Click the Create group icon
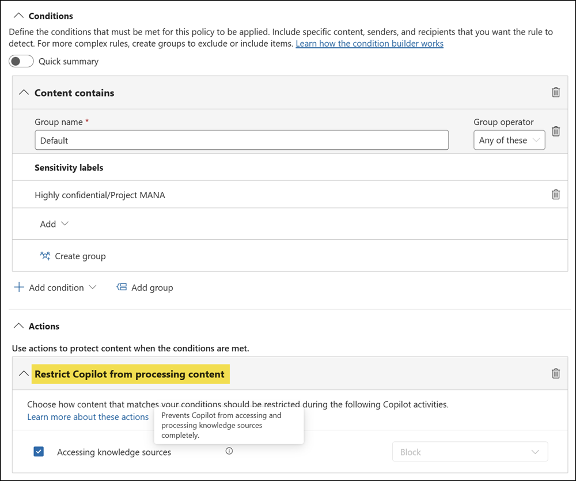 tap(46, 256)
